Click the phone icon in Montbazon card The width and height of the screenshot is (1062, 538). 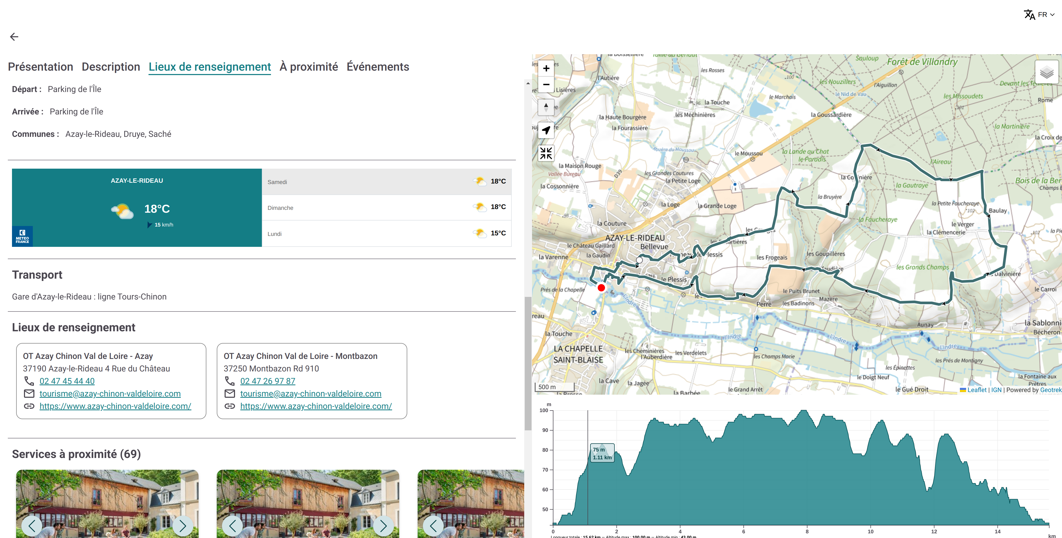[x=230, y=381]
